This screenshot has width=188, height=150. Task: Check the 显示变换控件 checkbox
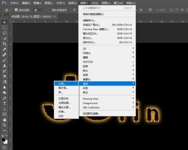[49, 10]
